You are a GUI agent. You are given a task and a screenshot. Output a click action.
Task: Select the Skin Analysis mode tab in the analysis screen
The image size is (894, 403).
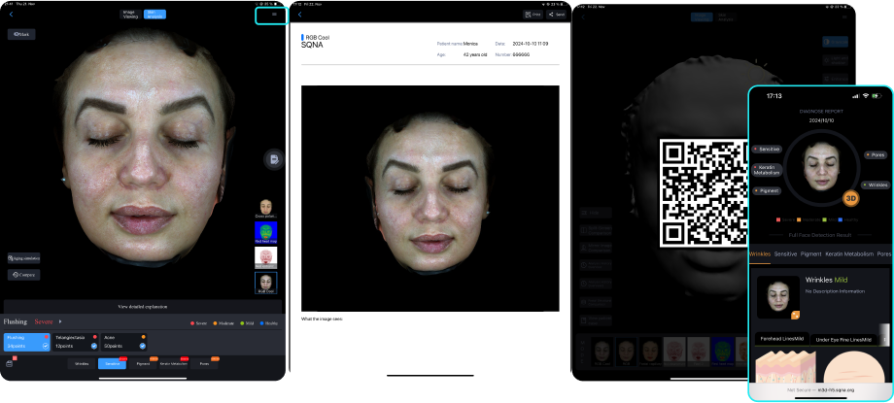pyautogui.click(x=155, y=15)
